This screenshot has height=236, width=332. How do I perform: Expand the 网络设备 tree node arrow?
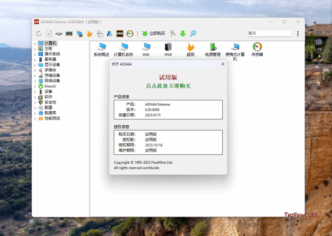pyautogui.click(x=35, y=81)
